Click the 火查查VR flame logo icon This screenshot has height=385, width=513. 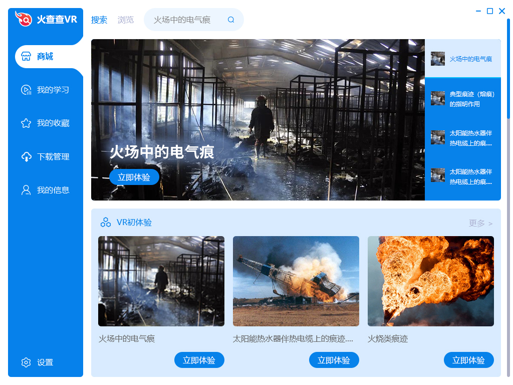click(24, 19)
